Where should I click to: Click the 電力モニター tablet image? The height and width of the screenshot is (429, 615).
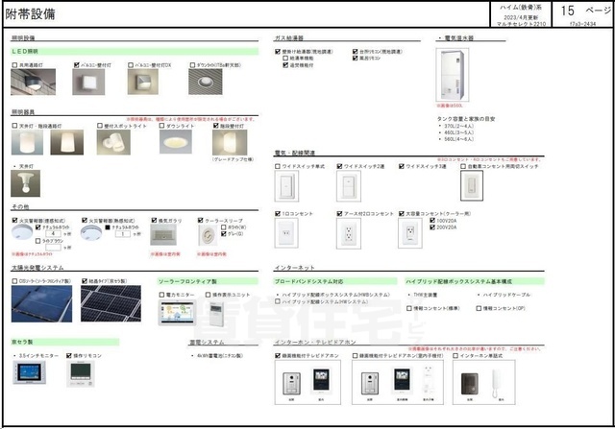coord(177,313)
